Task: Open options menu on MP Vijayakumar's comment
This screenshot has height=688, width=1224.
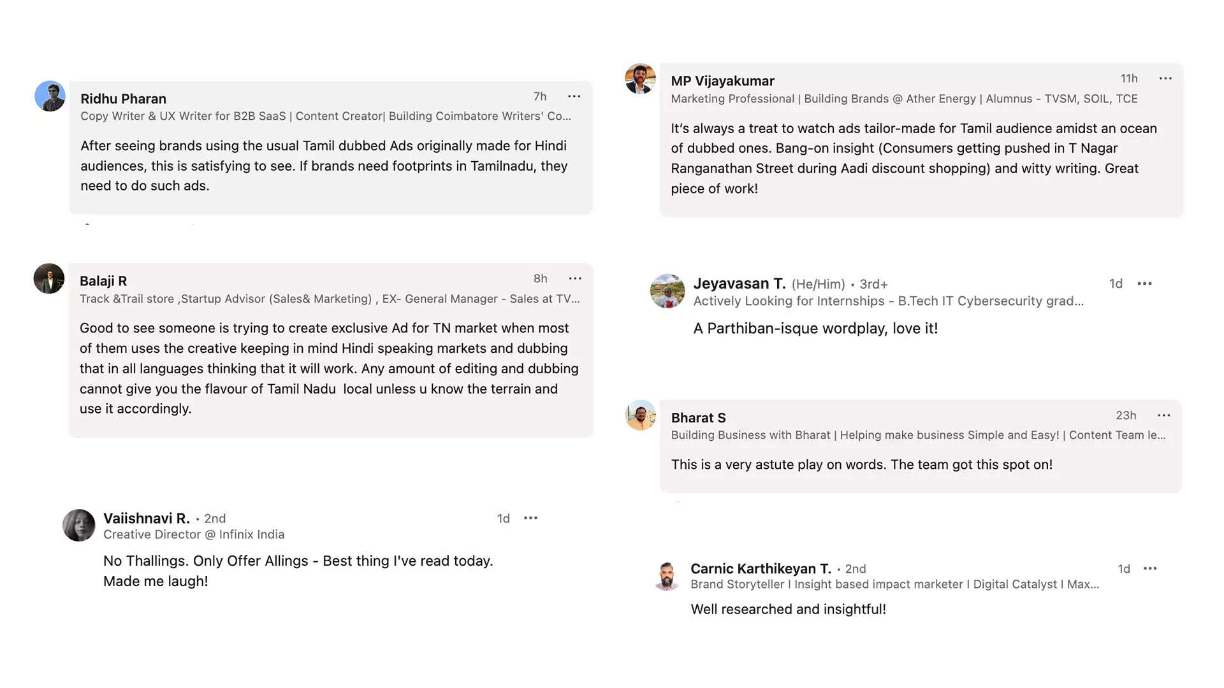Action: [x=1165, y=78]
